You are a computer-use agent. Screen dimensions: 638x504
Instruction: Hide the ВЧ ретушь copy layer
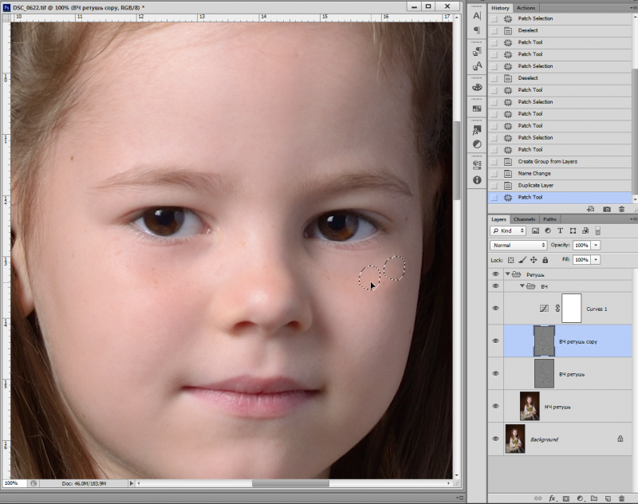495,341
